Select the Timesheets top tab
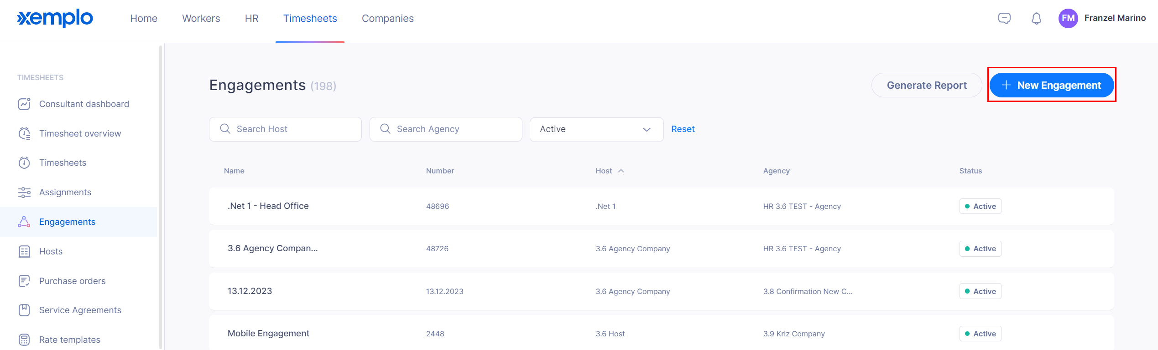This screenshot has height=350, width=1158. tap(310, 18)
